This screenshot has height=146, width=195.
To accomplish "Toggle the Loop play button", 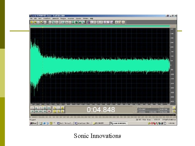I will [49, 108].
